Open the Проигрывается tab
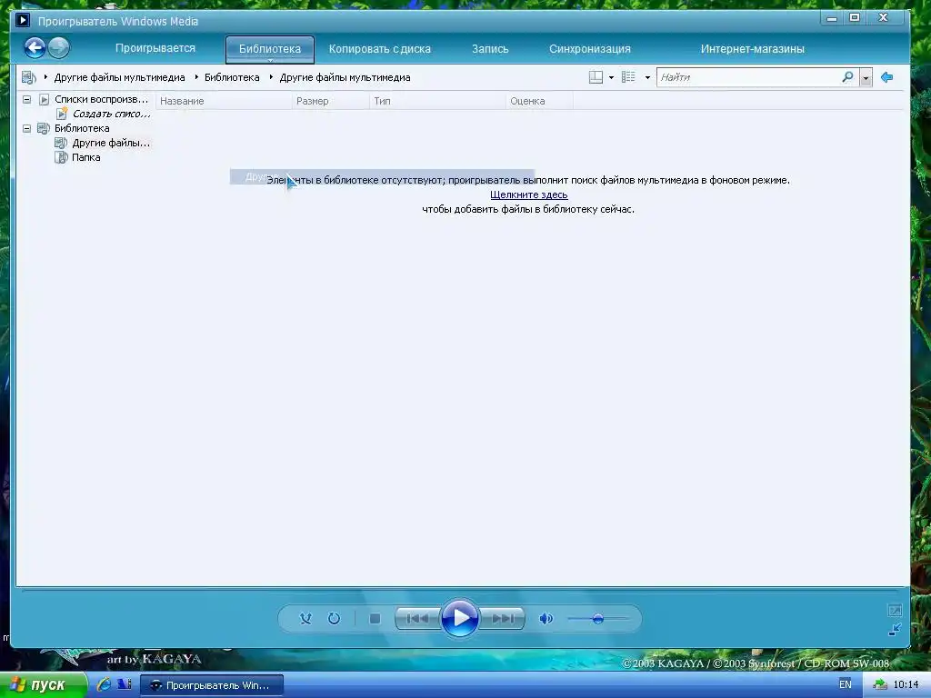The image size is (931, 698). tap(155, 48)
